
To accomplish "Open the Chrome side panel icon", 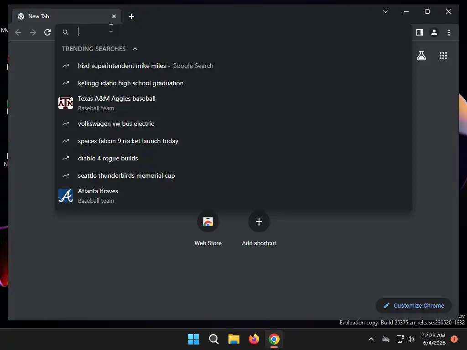I will [x=420, y=32].
